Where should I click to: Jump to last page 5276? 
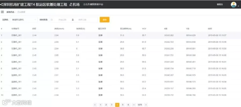140,105
